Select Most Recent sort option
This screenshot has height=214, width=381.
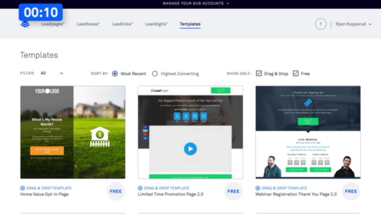click(x=115, y=74)
